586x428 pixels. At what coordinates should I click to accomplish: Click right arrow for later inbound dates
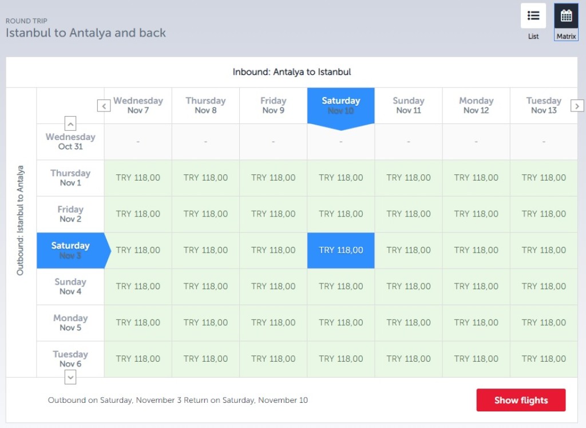point(577,106)
